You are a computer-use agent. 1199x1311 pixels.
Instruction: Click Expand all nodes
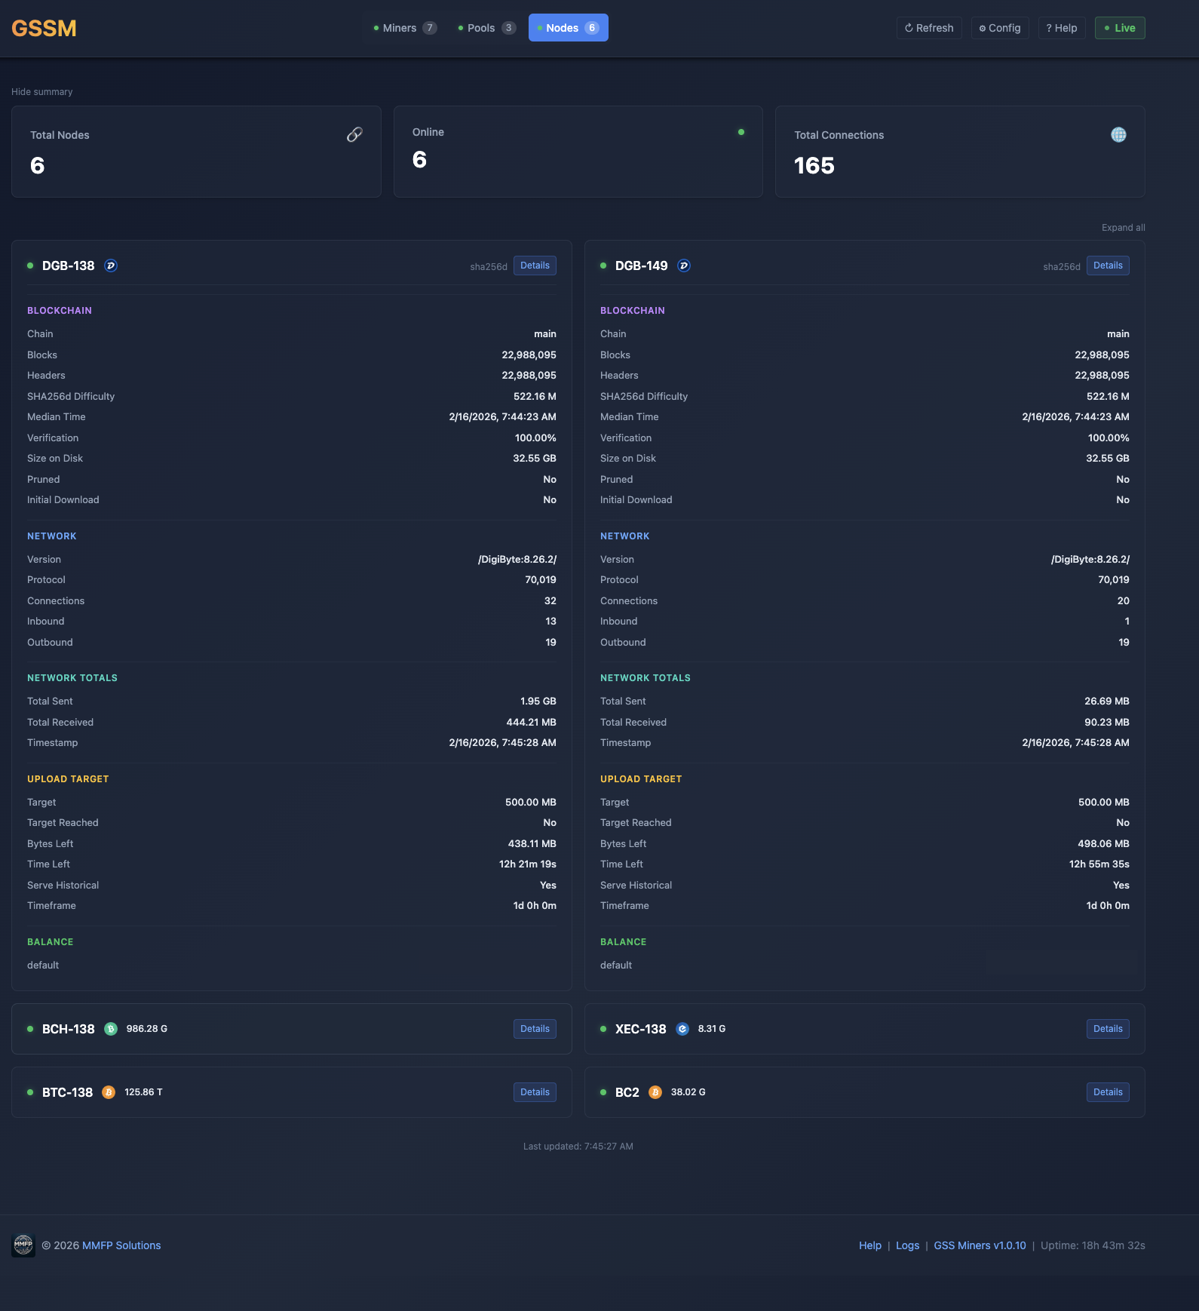point(1124,228)
